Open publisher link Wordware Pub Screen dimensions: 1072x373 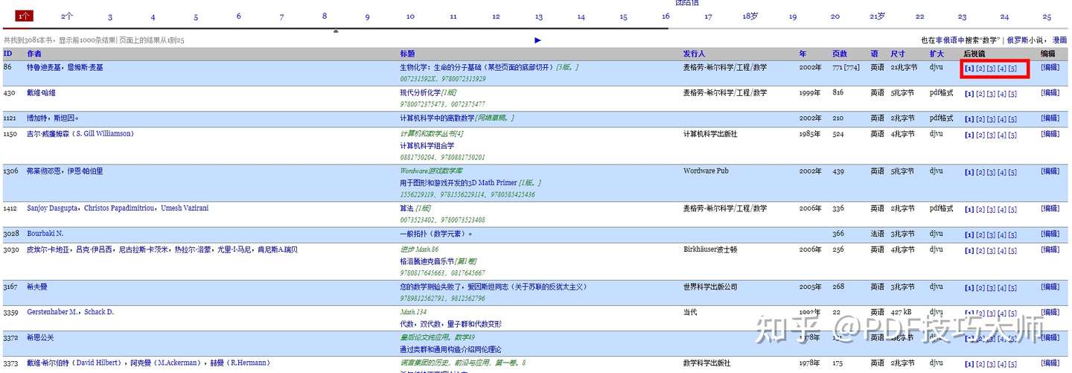(706, 171)
